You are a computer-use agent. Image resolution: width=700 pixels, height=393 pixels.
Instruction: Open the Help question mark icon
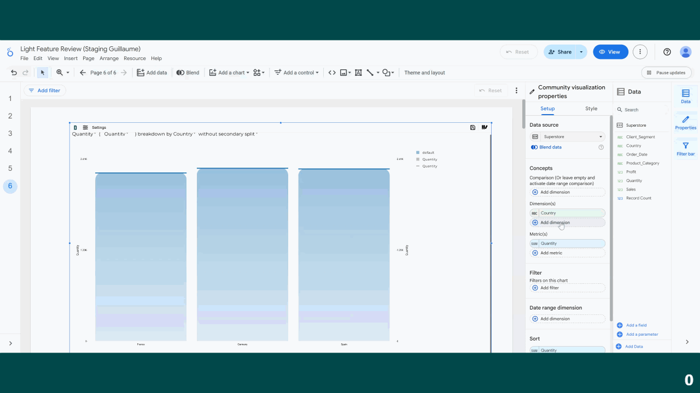[667, 52]
